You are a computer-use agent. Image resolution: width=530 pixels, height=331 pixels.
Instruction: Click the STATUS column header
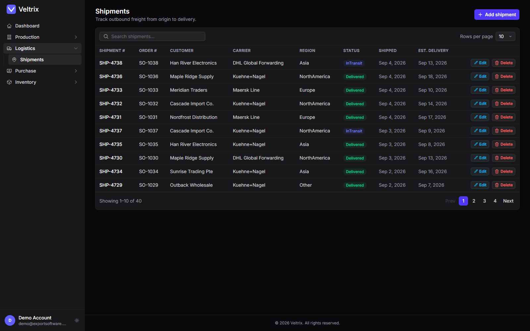click(351, 51)
